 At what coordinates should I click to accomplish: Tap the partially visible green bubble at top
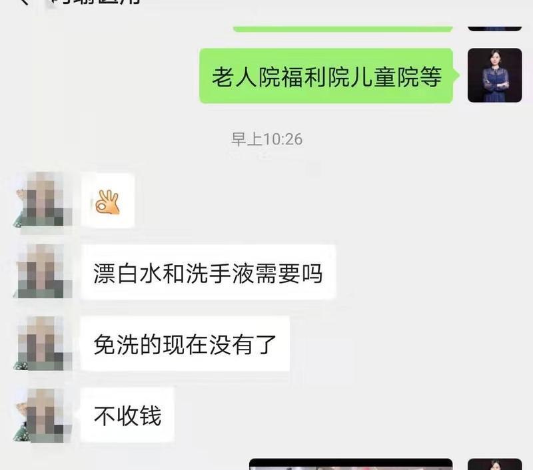pos(342,29)
